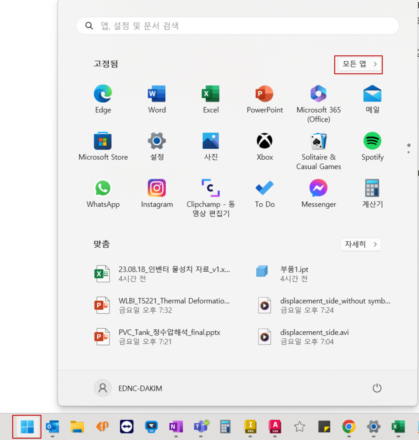Open 설정 settings in pinned apps

(157, 146)
